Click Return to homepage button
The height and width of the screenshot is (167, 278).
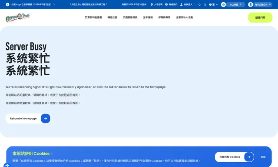pyautogui.click(x=28, y=118)
